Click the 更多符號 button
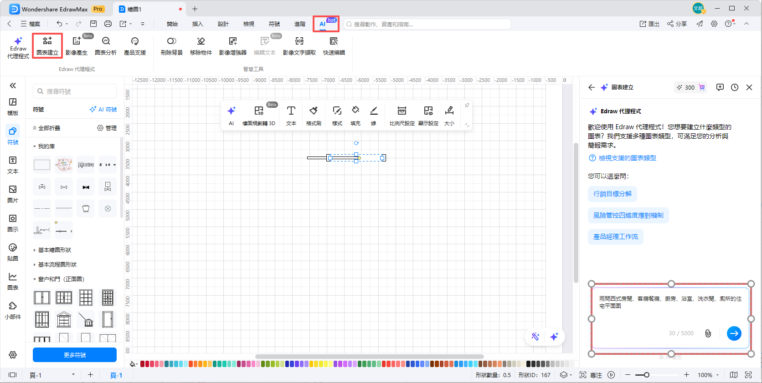 pyautogui.click(x=75, y=355)
